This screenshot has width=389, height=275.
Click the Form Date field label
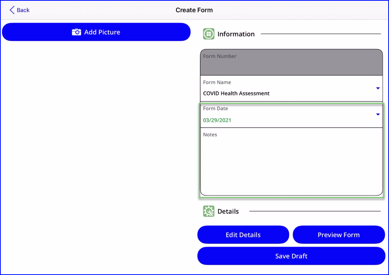click(x=215, y=108)
